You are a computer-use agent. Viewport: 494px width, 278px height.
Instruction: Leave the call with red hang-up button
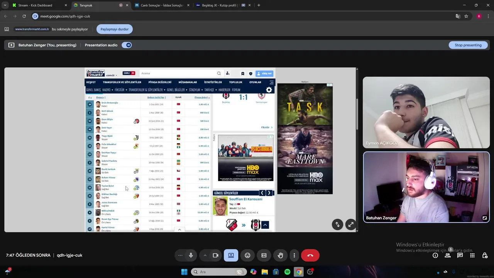tap(310, 255)
